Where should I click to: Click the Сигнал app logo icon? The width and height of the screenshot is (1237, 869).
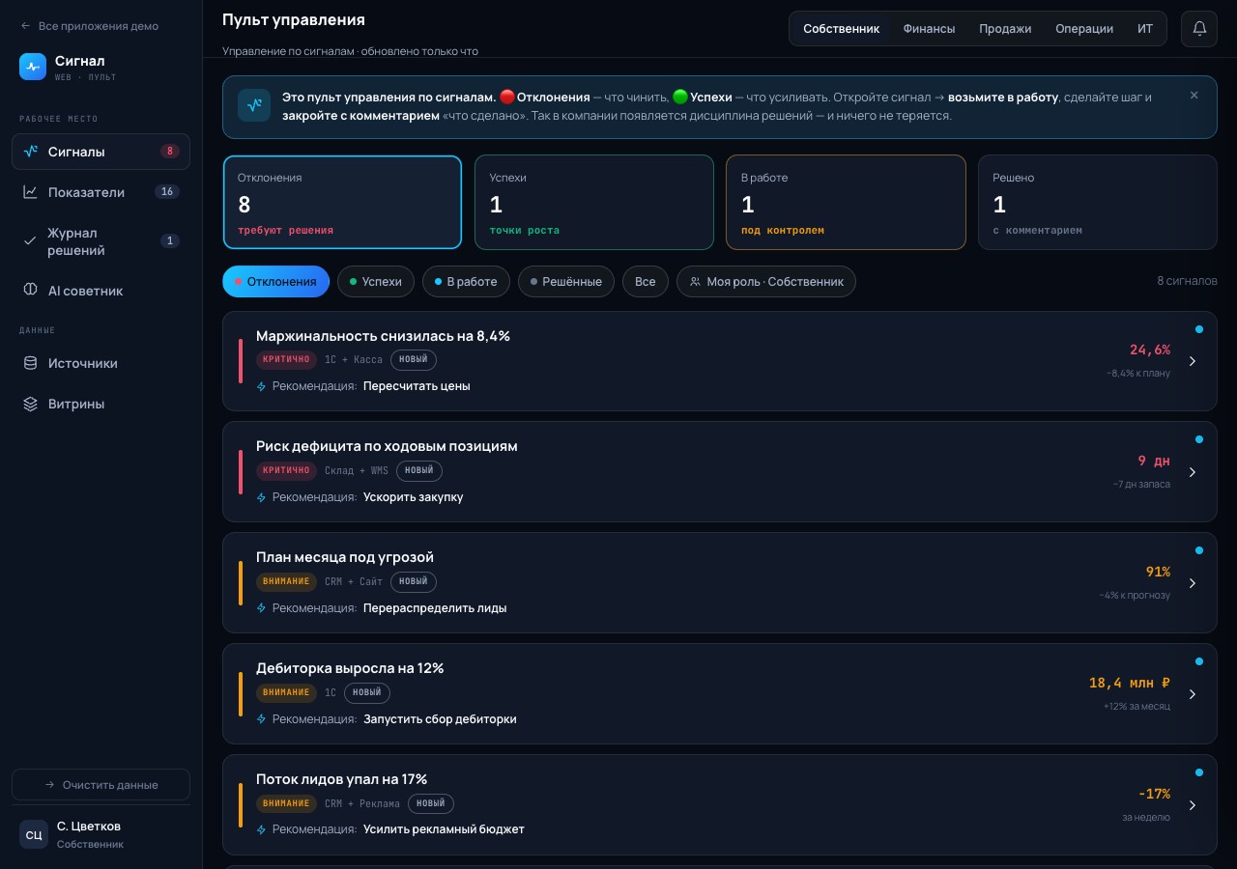tap(33, 67)
